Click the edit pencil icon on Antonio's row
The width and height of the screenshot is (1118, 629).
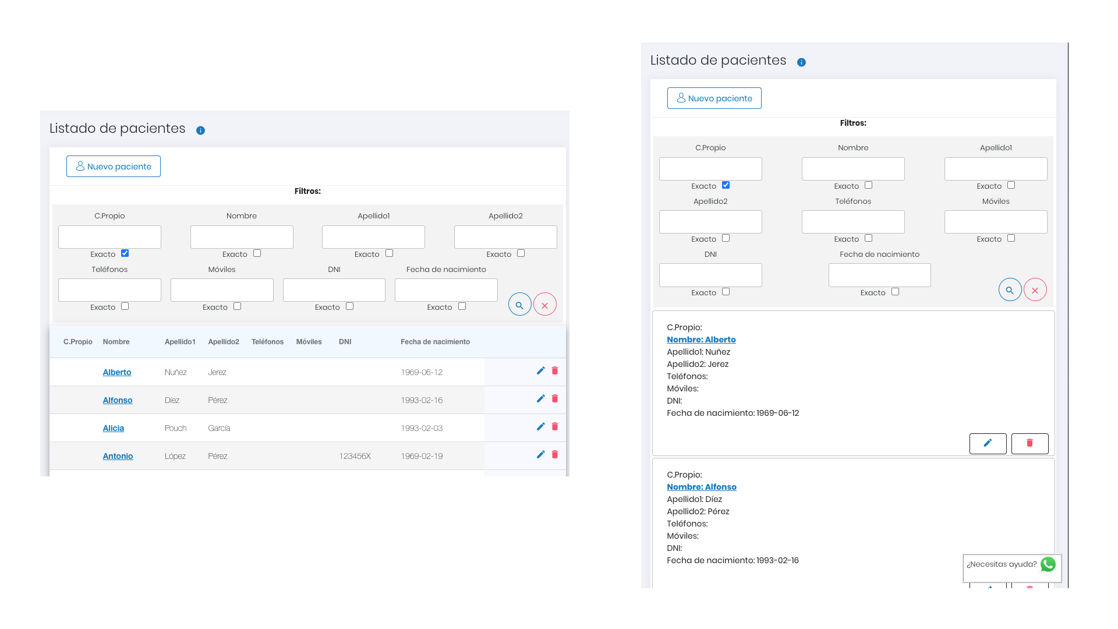(540, 454)
